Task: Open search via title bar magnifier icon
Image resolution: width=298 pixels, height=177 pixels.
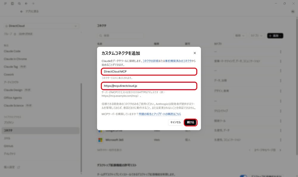Action: coord(19,4)
